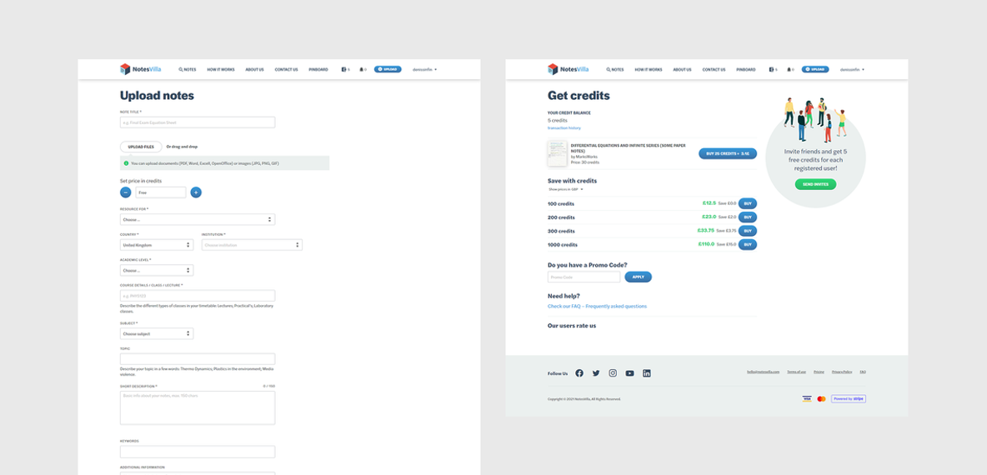Open notifications bell on the Get credits page

790,69
